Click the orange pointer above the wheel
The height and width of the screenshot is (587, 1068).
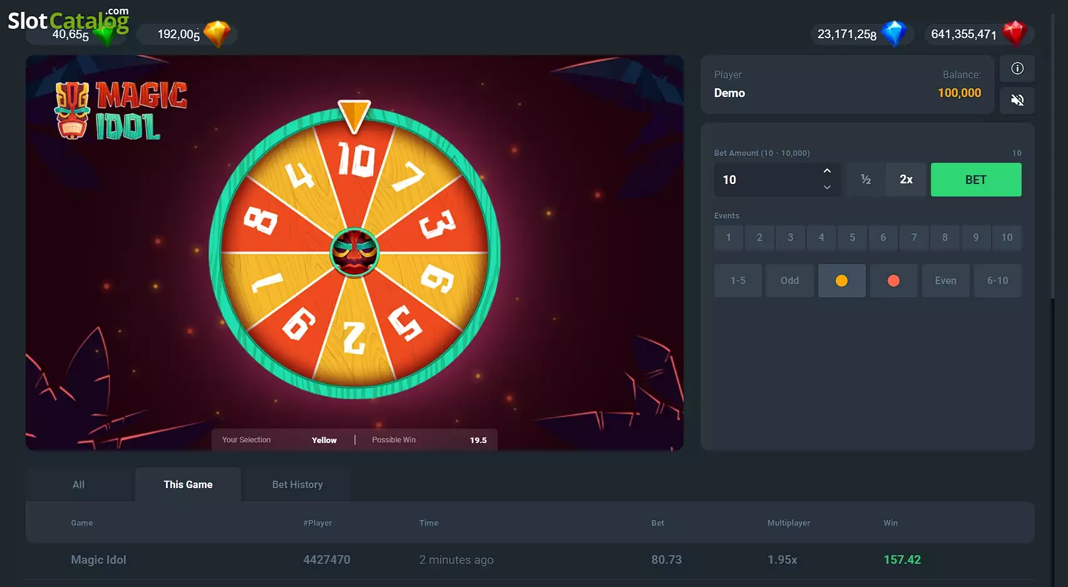(x=354, y=116)
